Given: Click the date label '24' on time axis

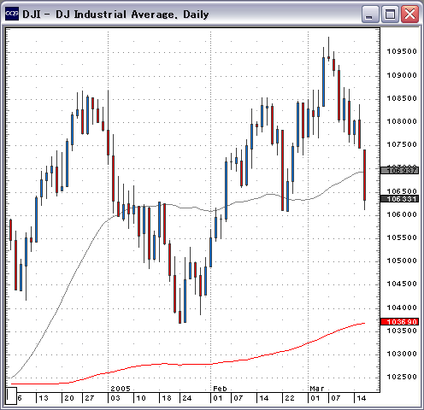Looking at the screenshot, I should coord(187,398).
